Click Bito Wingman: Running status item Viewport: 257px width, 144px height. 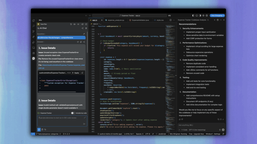point(177,134)
